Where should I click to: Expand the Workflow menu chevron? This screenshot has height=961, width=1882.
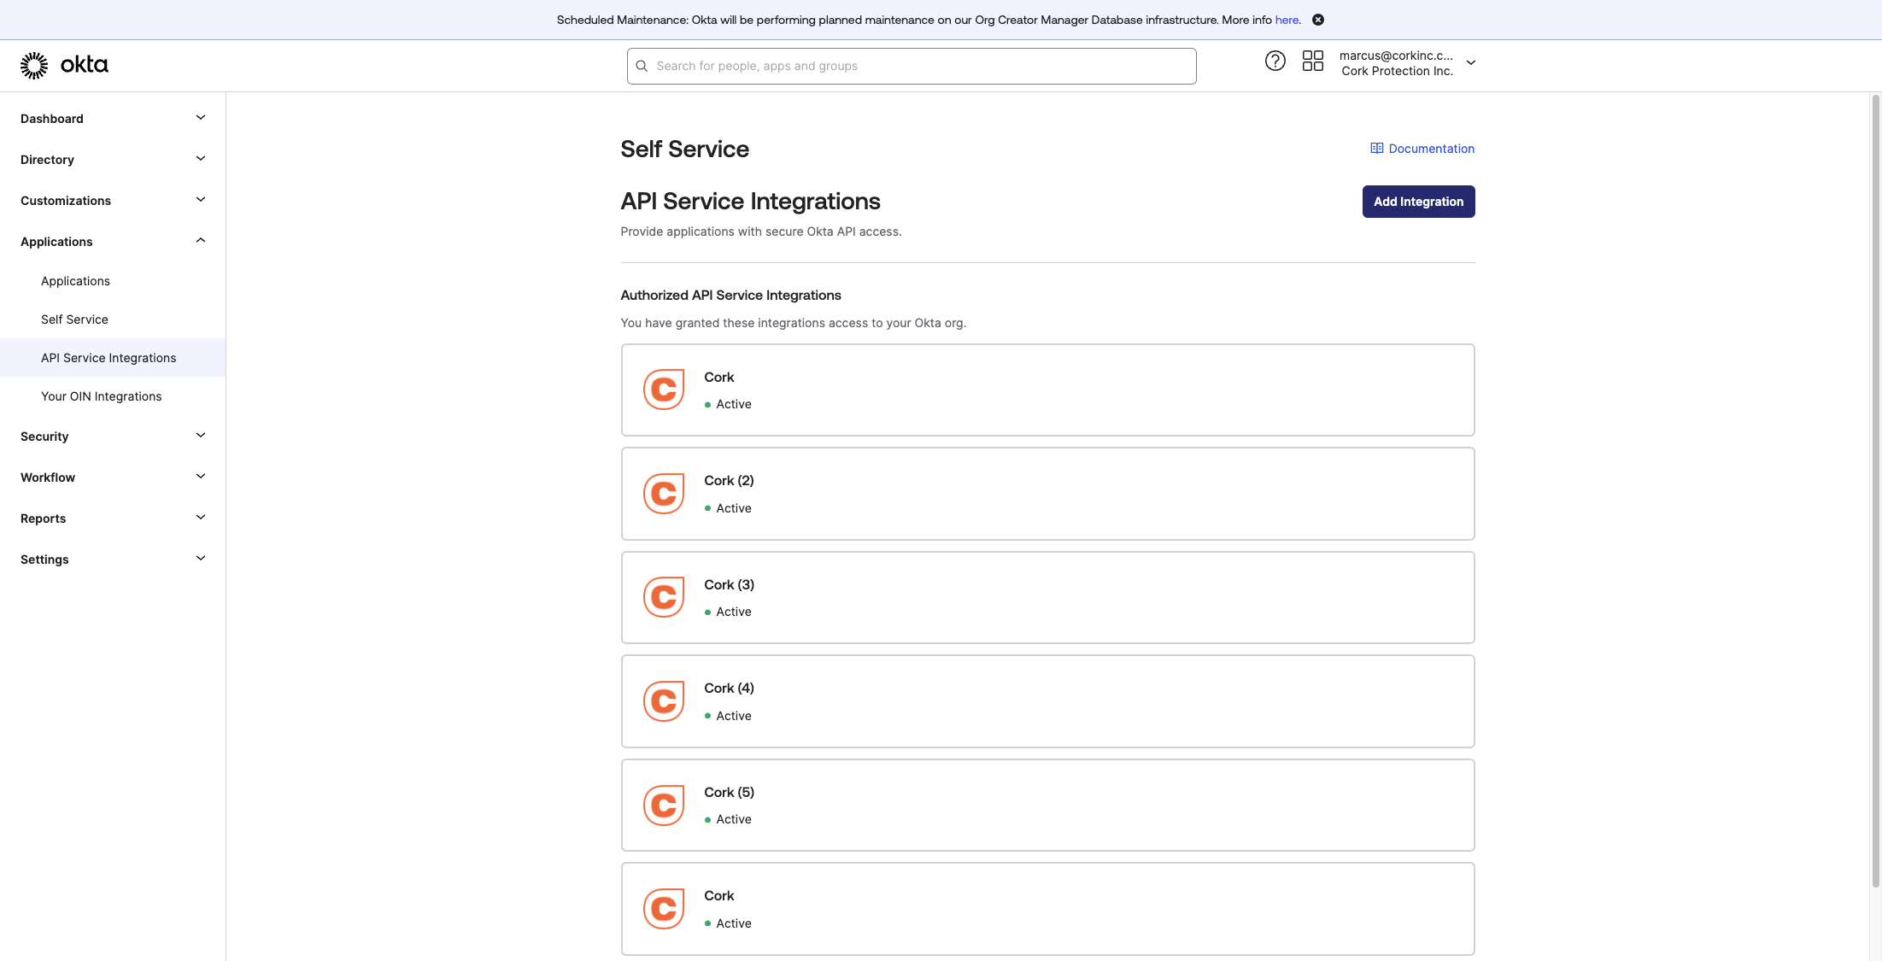(x=201, y=477)
